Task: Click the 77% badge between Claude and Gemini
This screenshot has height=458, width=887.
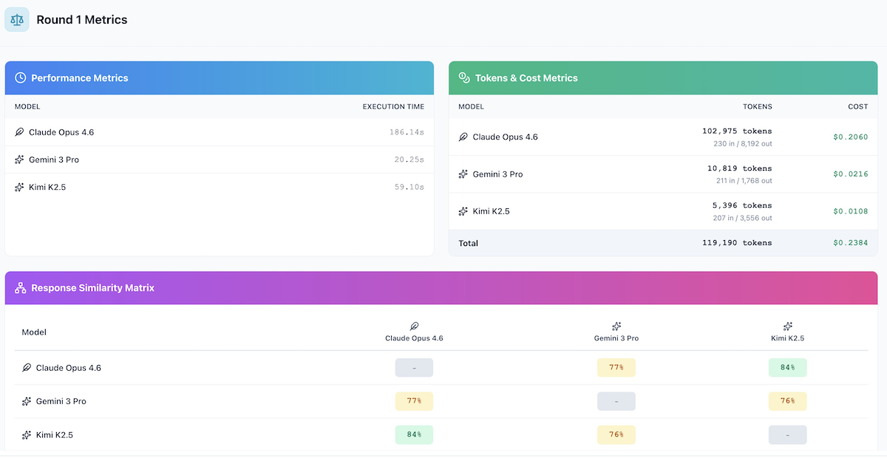Action: coord(616,367)
